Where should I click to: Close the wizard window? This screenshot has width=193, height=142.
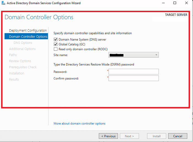point(186,3)
